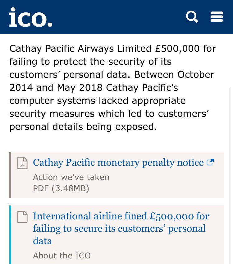The height and width of the screenshot is (264, 233).
Task: Click the 'PDF (3.48MB)' file size text
Action: pos(61,188)
